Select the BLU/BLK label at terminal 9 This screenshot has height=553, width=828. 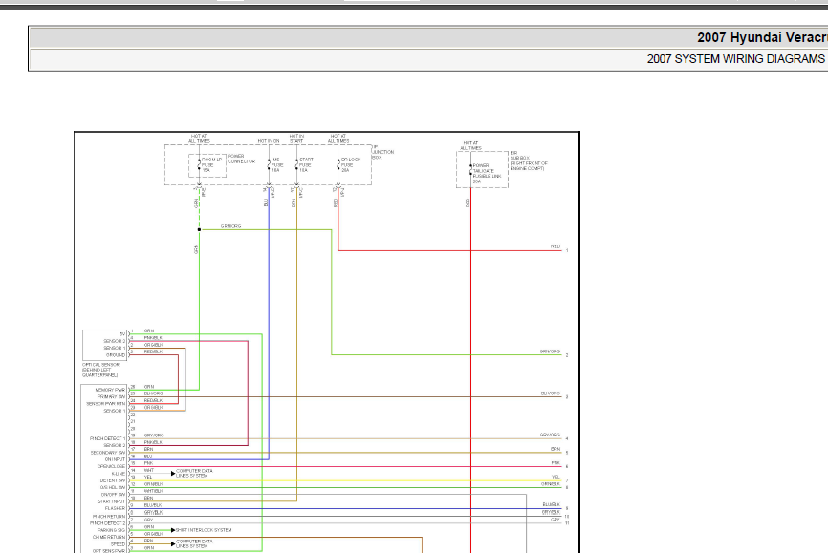pyautogui.click(x=552, y=504)
